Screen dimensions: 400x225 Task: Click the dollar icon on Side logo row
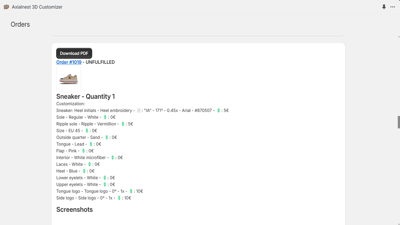coord(119,198)
